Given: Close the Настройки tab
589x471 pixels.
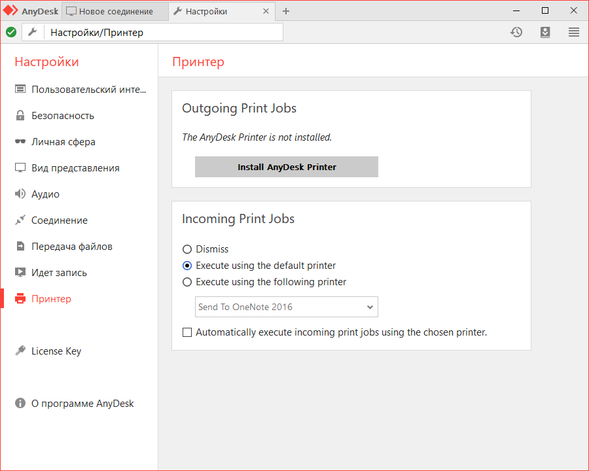Looking at the screenshot, I should point(266,11).
